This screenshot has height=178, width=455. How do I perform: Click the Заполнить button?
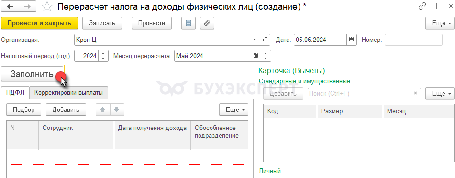pyautogui.click(x=32, y=74)
